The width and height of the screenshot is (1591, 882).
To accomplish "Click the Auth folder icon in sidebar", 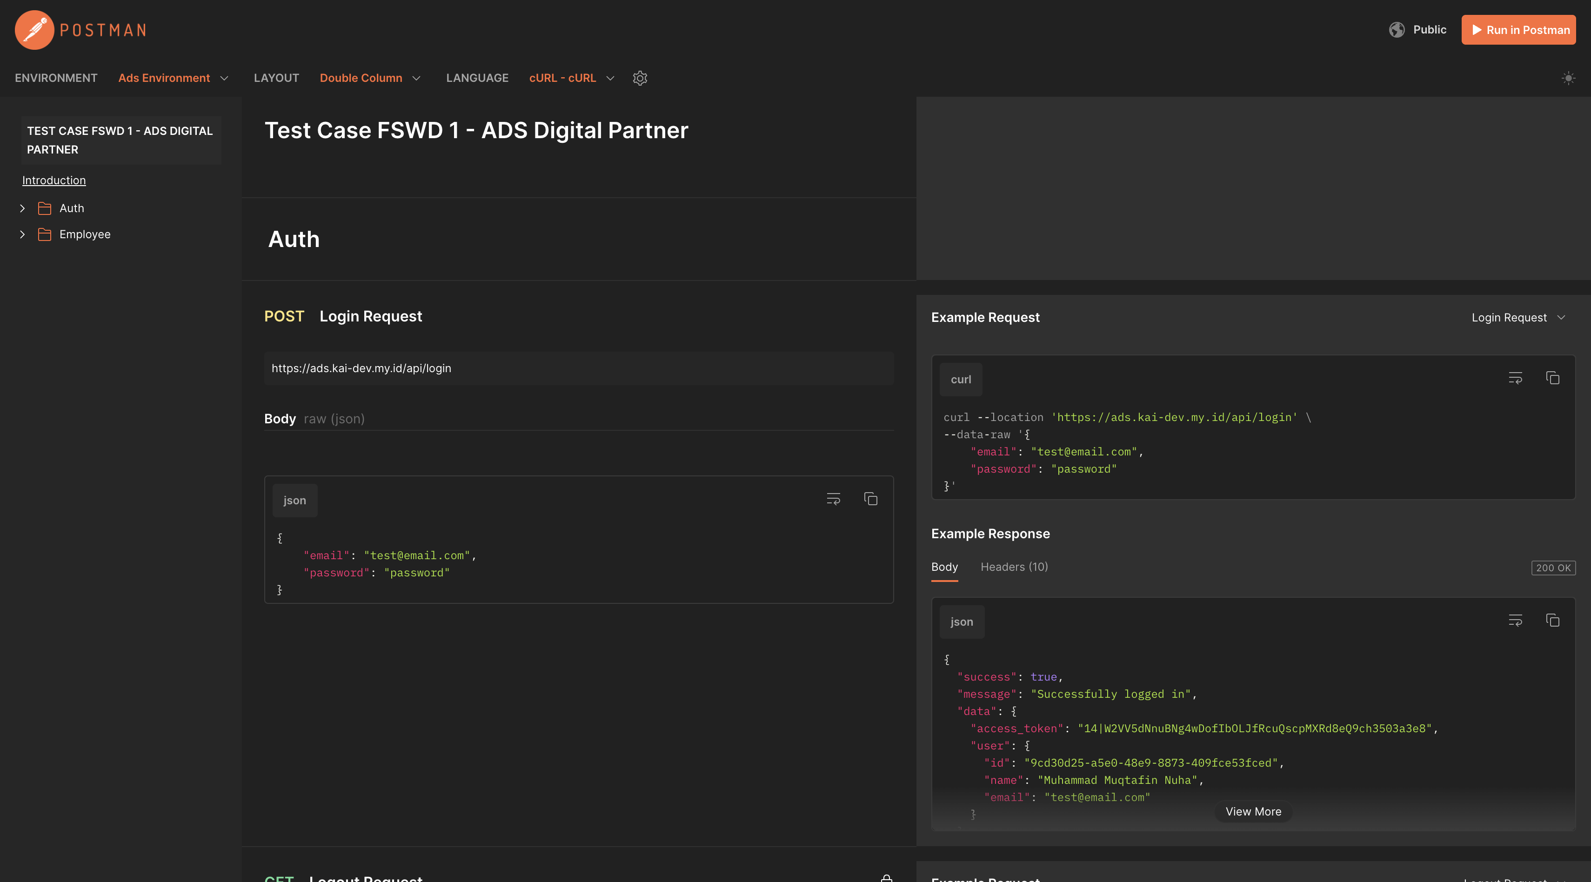I will click(x=45, y=208).
